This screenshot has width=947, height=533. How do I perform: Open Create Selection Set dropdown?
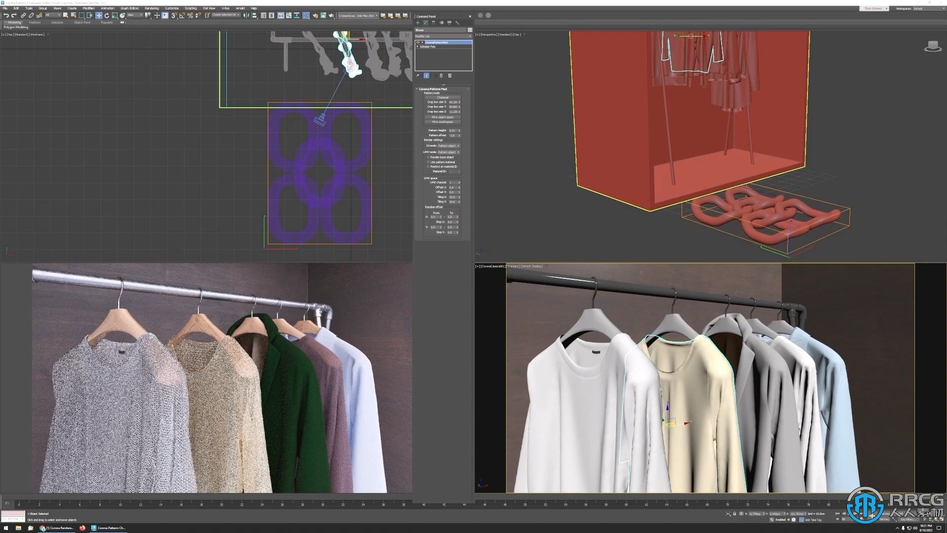tap(226, 15)
